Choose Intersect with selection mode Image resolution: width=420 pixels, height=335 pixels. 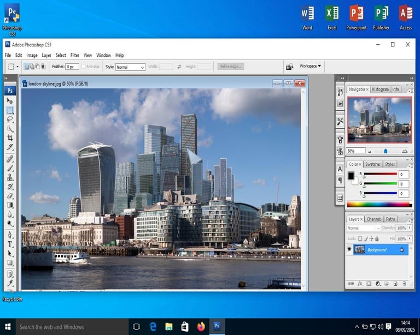(43, 66)
